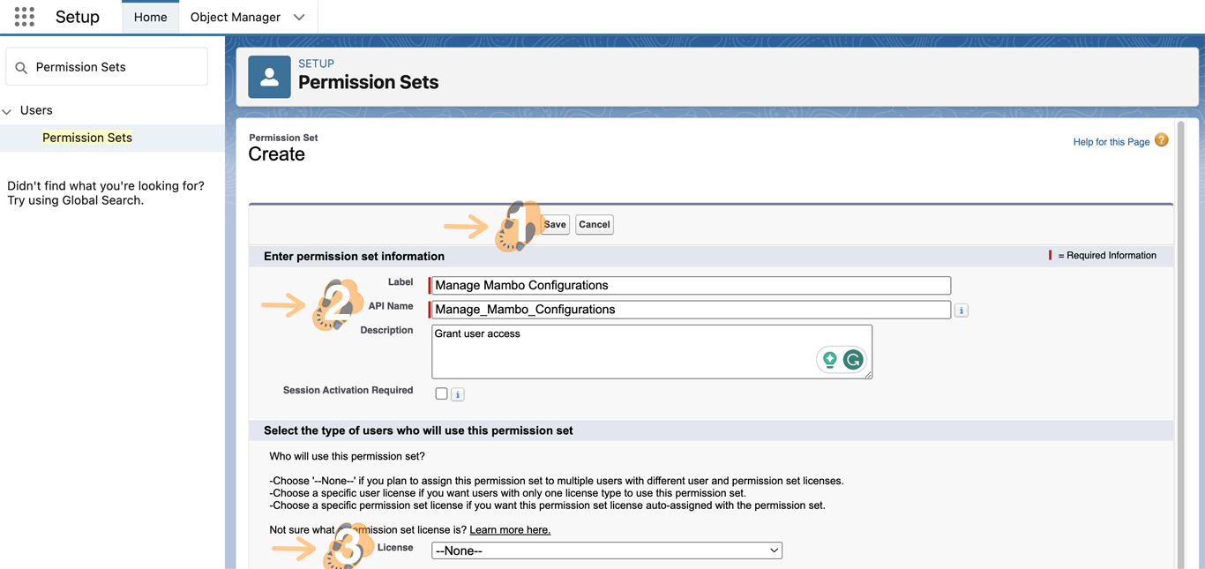Collapse the Users section in sidebar

pos(7,111)
